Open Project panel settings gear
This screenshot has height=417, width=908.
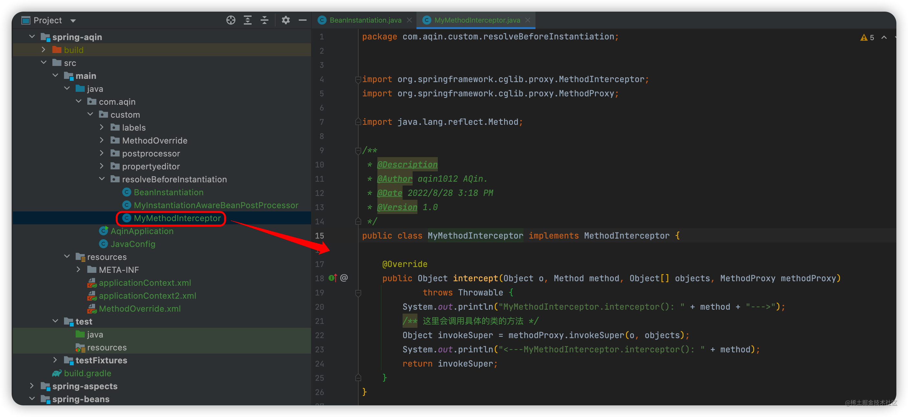pos(286,20)
